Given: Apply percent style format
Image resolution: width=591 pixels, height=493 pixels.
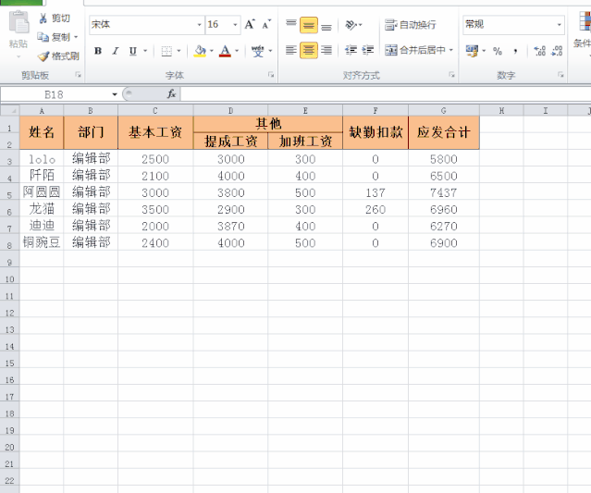Looking at the screenshot, I should click(x=498, y=51).
